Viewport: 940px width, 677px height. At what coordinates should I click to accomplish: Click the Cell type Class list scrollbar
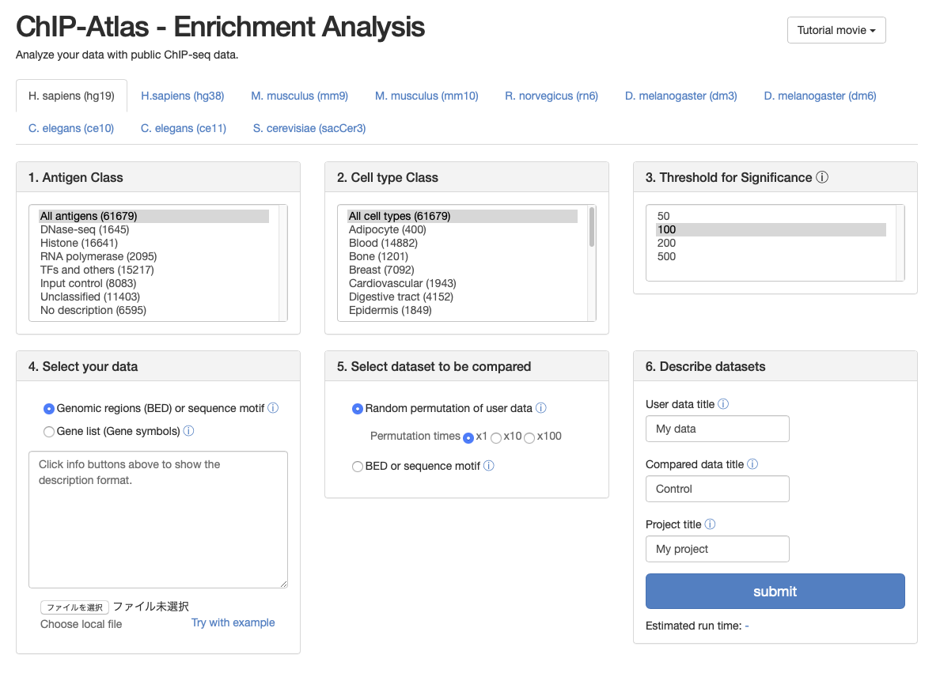tap(592, 229)
